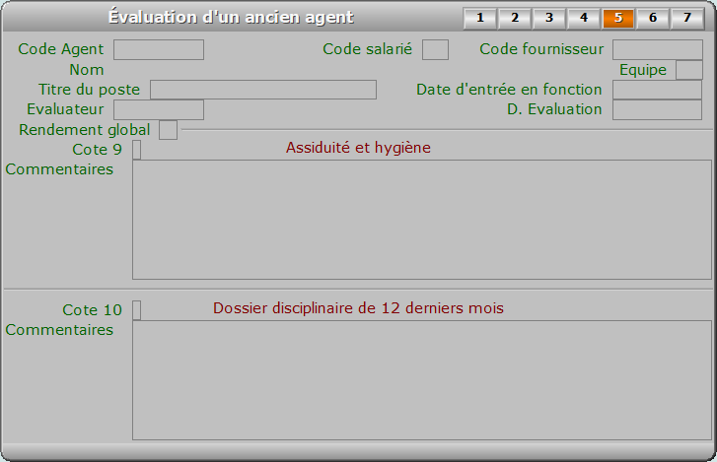Click the 'Code fournisseur' label
Viewport: 717px width, 462px height.
coord(541,49)
